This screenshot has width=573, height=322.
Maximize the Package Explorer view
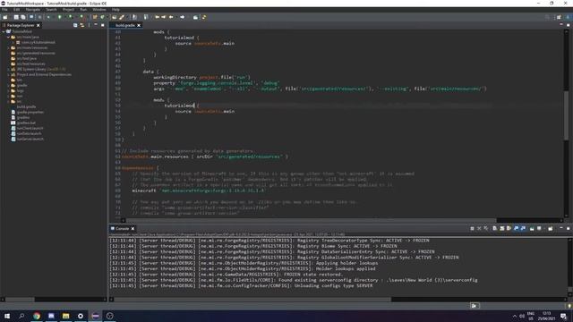[x=103, y=25]
